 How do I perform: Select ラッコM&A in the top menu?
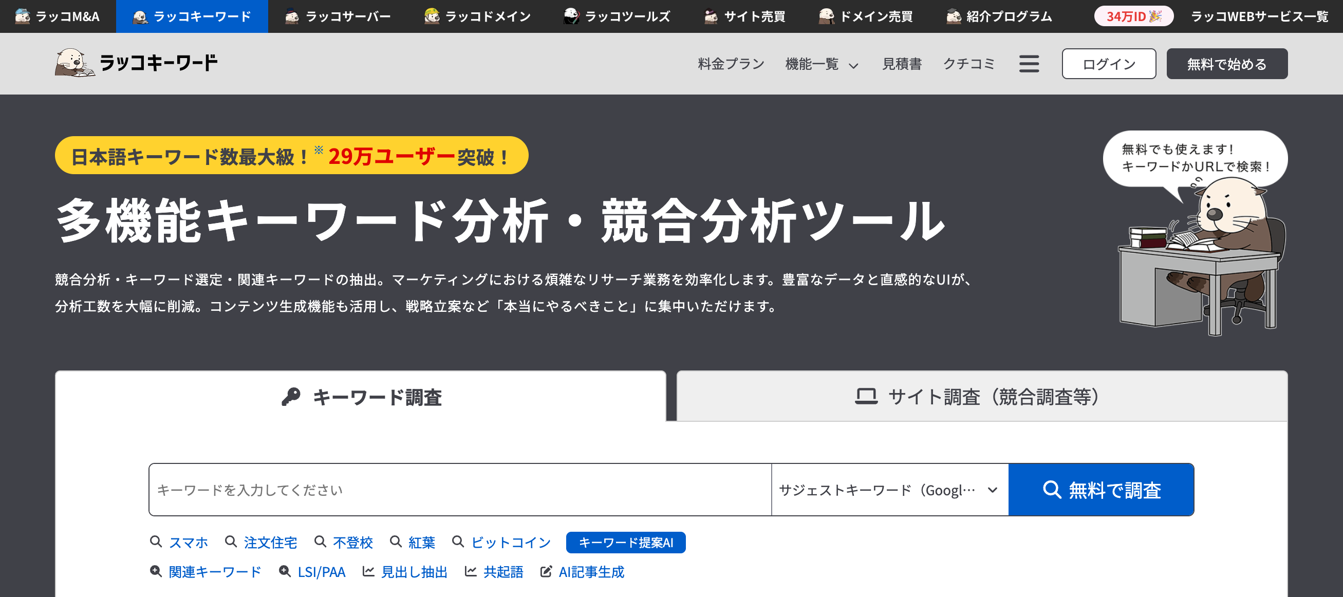click(58, 15)
